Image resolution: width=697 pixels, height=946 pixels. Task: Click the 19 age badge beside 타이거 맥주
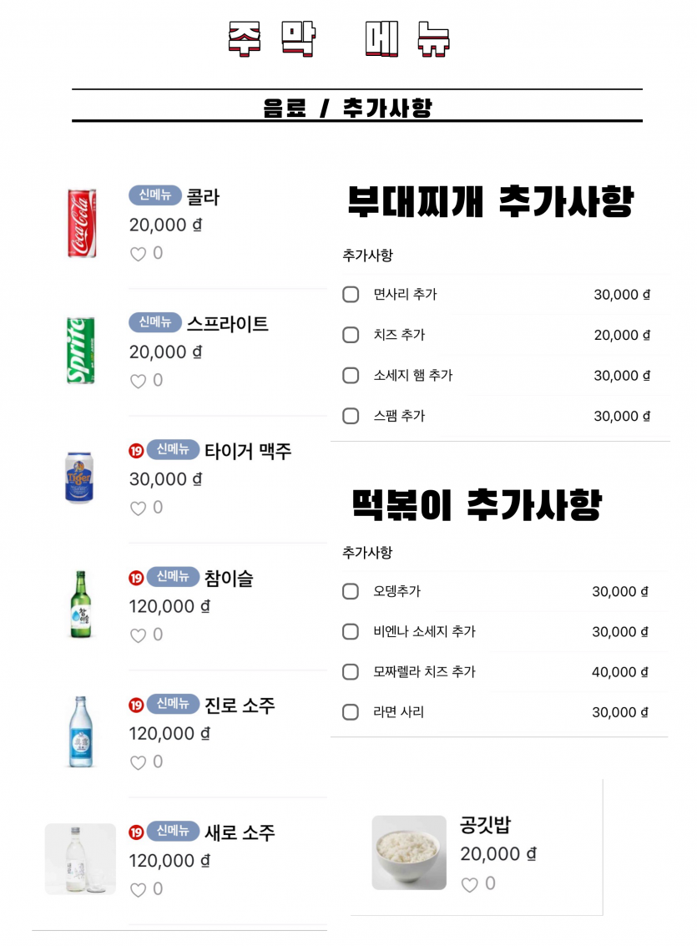tap(136, 451)
